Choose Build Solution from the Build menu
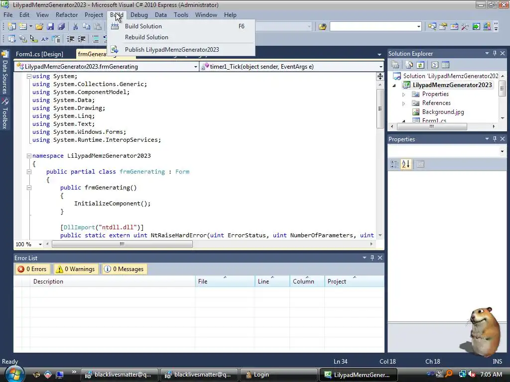Image resolution: width=510 pixels, height=382 pixels. (181, 26)
